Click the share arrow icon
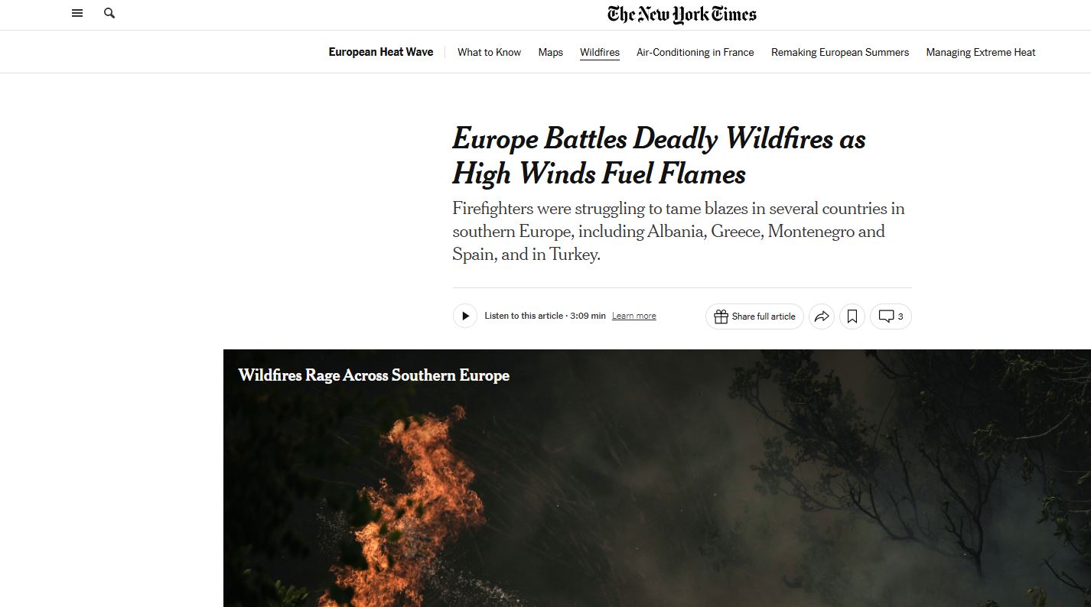Screen dimensions: 1091x607 click(822, 316)
